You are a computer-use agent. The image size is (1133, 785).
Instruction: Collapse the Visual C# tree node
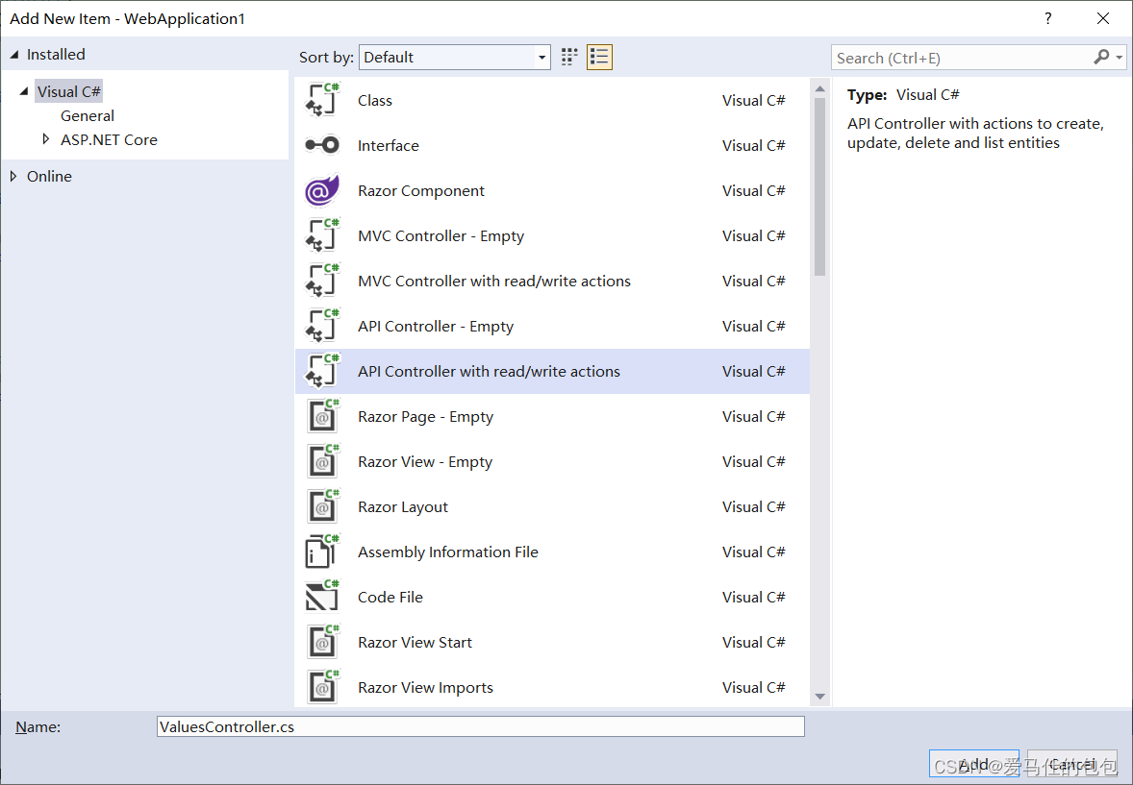pyautogui.click(x=24, y=91)
